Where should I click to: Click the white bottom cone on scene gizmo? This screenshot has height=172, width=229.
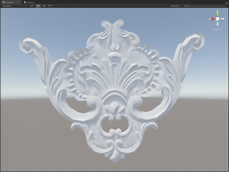pos(217,23)
